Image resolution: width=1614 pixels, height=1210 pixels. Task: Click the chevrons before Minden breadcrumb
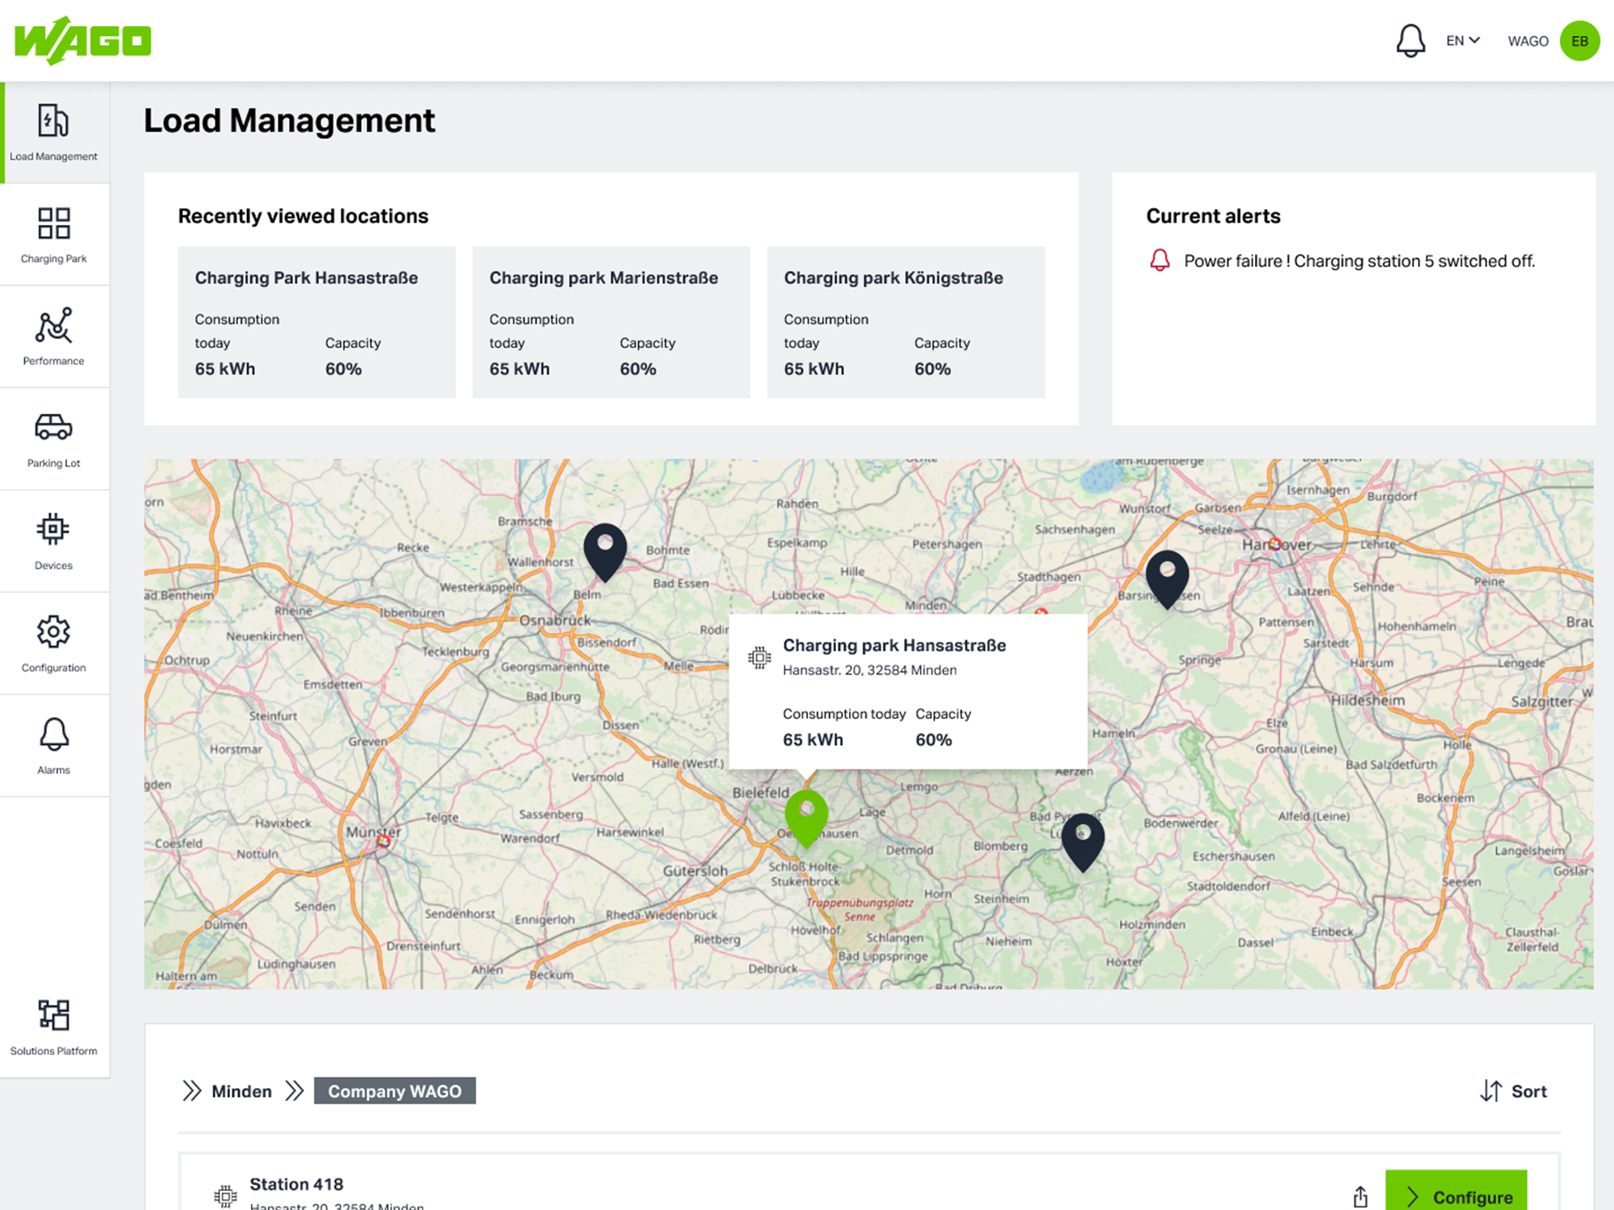click(x=191, y=1091)
